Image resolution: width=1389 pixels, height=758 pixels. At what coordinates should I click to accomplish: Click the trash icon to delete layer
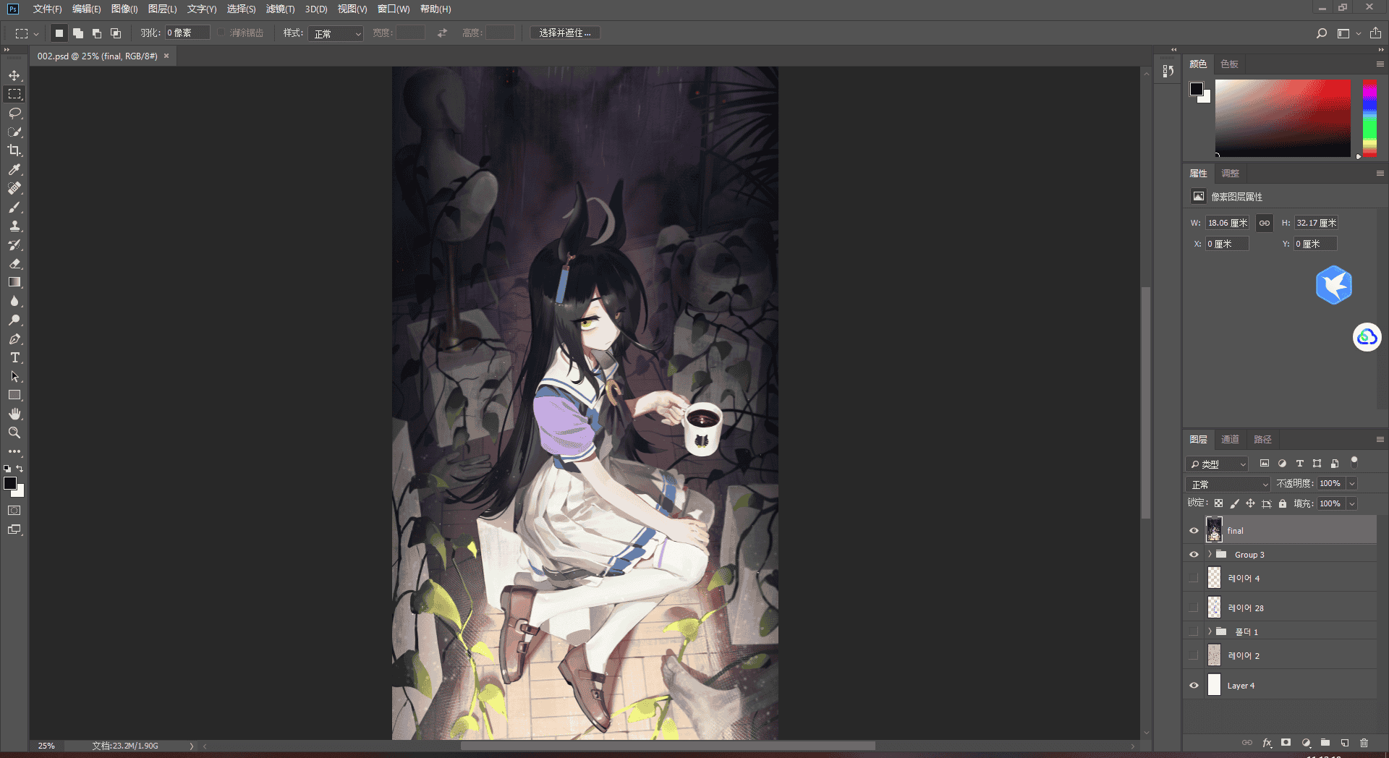point(1364,743)
